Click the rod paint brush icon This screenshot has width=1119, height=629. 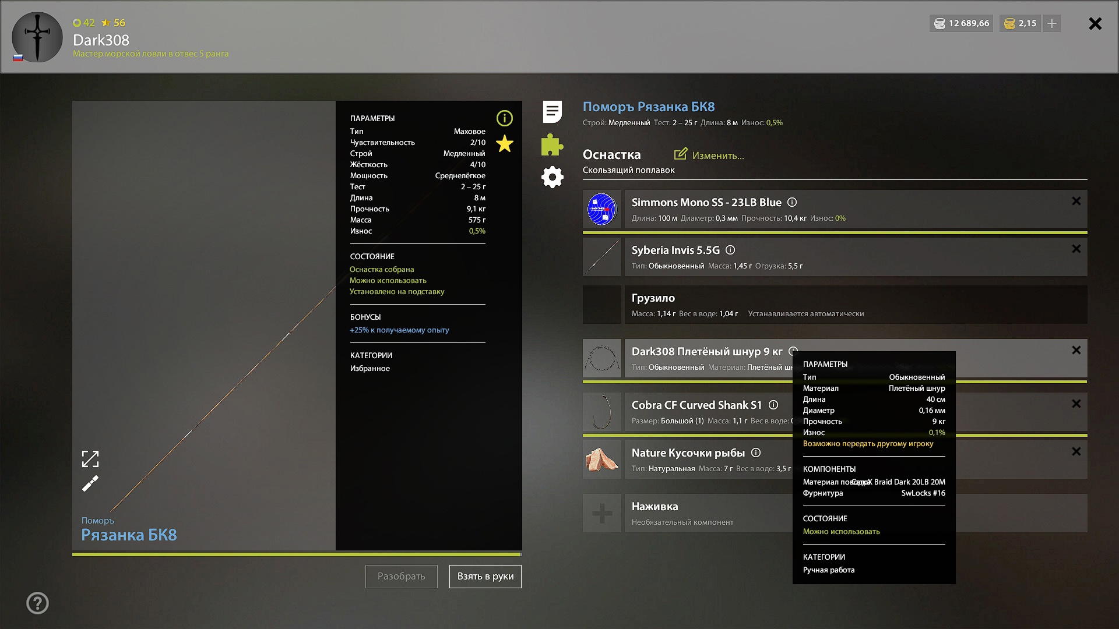(90, 483)
